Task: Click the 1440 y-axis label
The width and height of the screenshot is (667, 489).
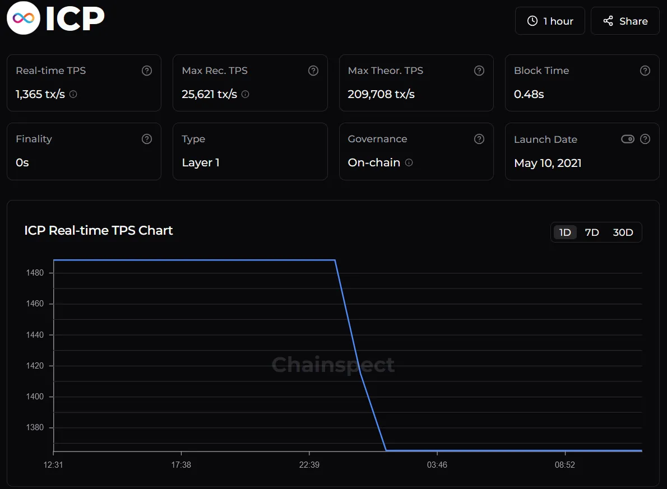Action: 35,334
